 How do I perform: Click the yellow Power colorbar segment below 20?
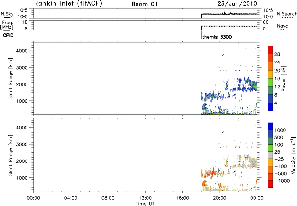(271, 74)
